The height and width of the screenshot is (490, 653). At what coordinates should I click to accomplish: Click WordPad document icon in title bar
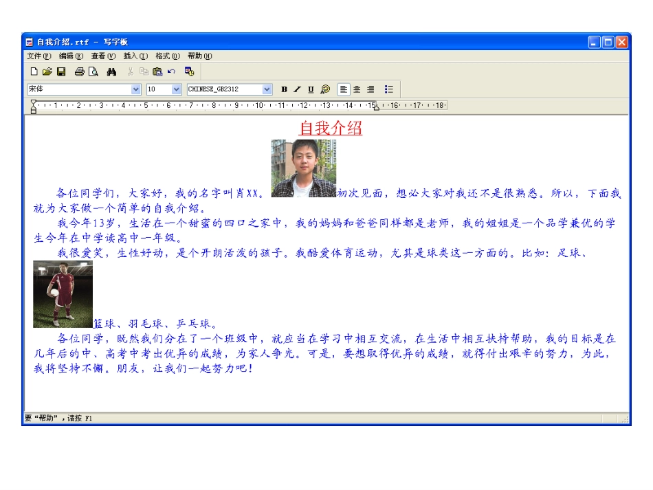pyautogui.click(x=29, y=42)
